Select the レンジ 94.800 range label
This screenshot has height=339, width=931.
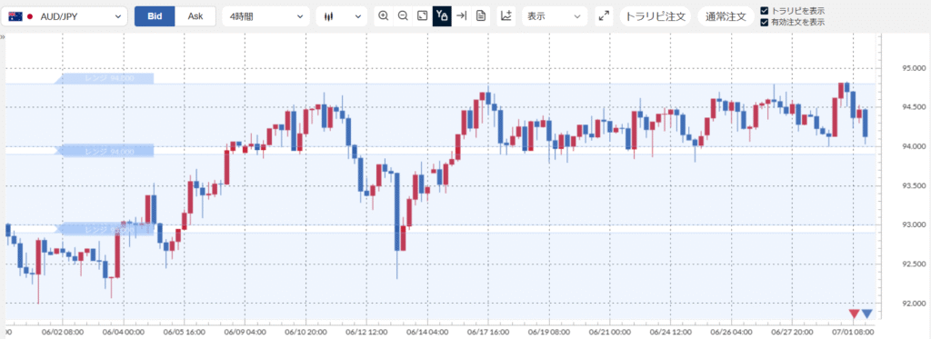(x=105, y=79)
